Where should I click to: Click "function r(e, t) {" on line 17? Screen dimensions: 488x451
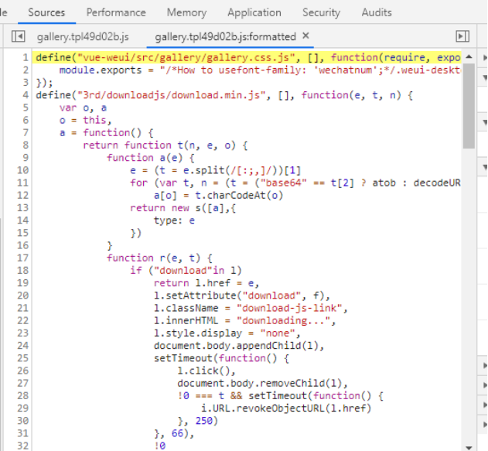tap(159, 258)
